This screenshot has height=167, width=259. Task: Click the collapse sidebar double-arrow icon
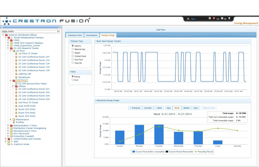2,27
